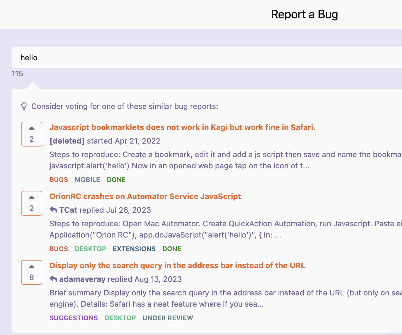Select the SUGGESTIONS tag
Image resolution: width=402 pixels, height=335 pixels.
click(x=73, y=318)
